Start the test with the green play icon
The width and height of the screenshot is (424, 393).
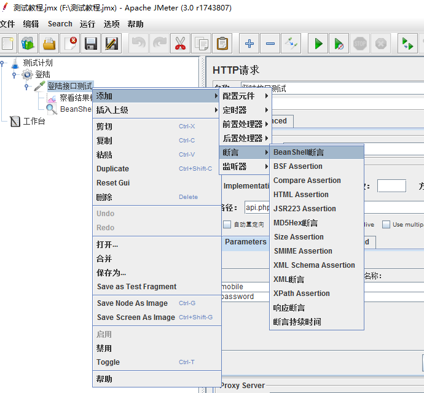[x=318, y=43]
